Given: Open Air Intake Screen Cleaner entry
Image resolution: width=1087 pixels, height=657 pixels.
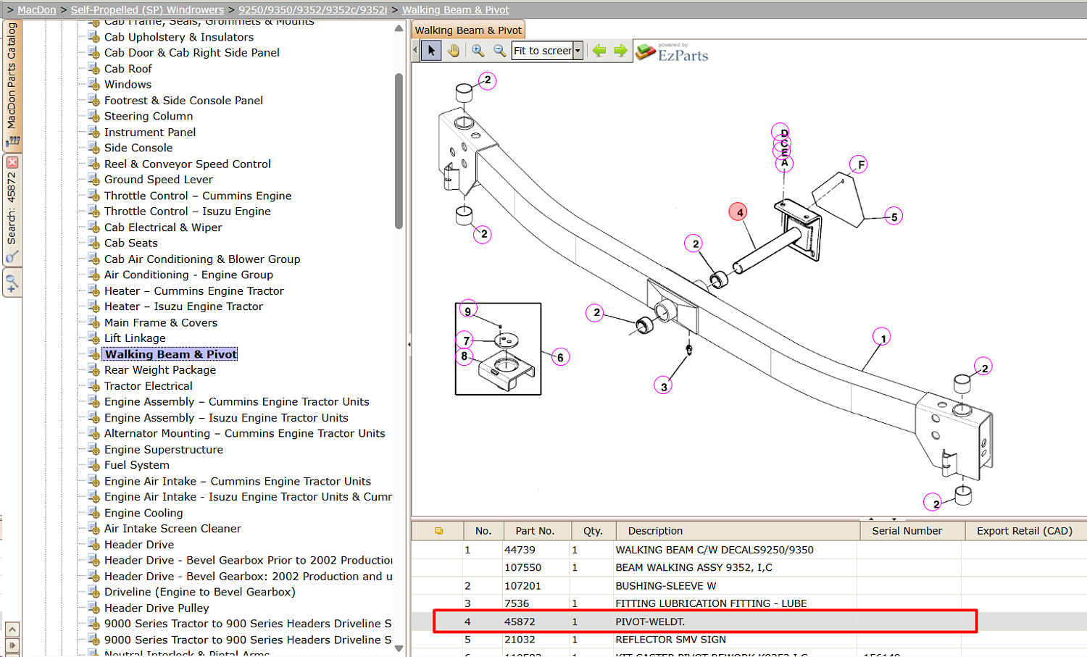Looking at the screenshot, I should [x=172, y=529].
